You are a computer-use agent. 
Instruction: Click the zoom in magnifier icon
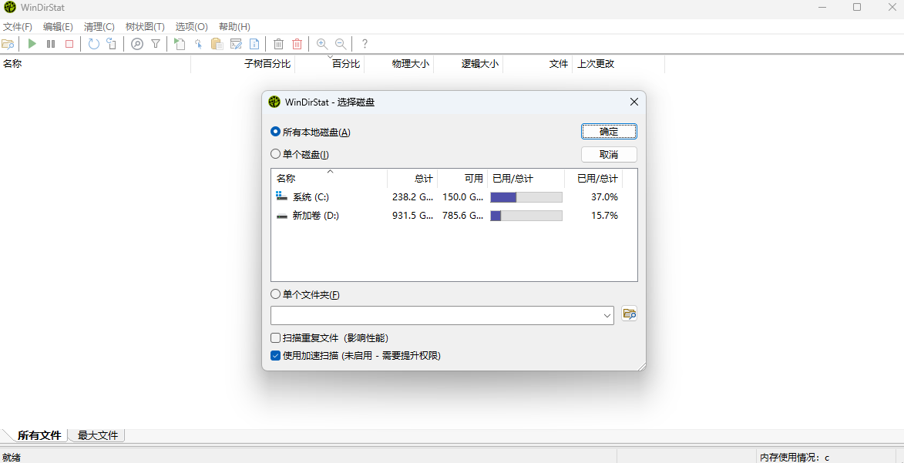click(322, 44)
